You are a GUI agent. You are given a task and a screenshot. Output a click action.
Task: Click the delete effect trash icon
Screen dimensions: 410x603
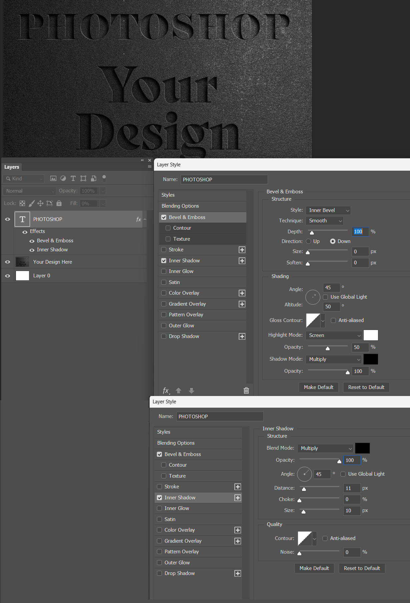(246, 390)
